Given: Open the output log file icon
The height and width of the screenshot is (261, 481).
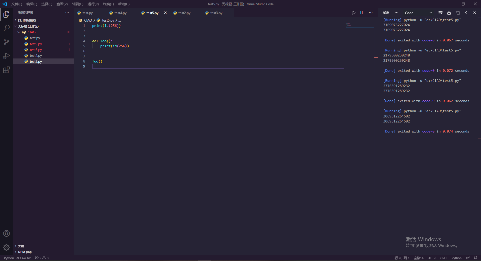Looking at the screenshot, I should coord(458,13).
